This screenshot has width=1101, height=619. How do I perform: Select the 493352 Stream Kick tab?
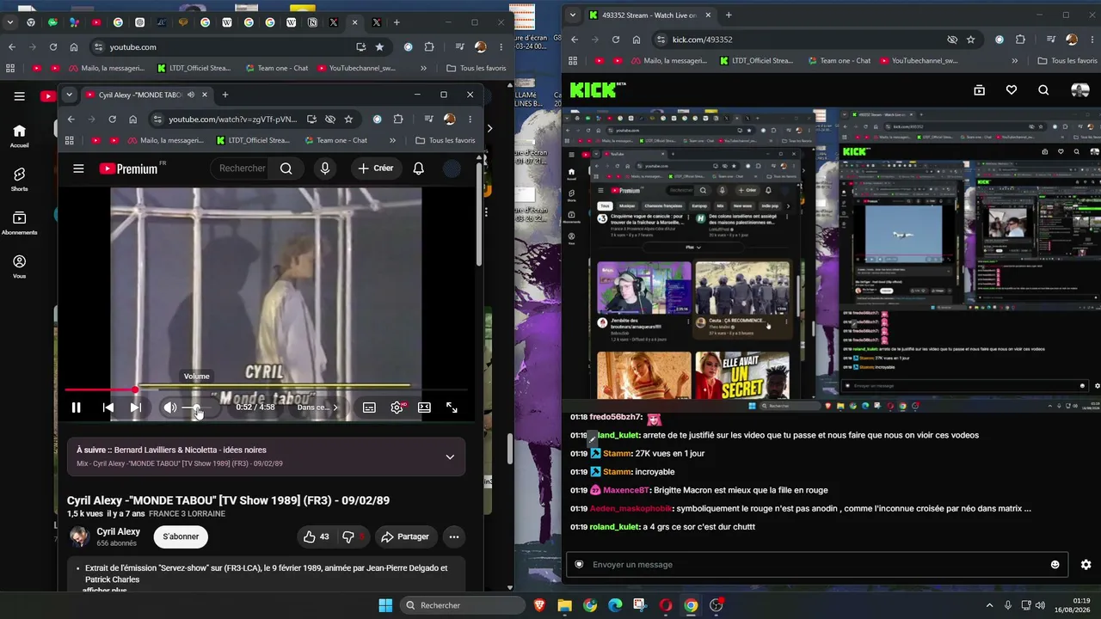click(650, 15)
